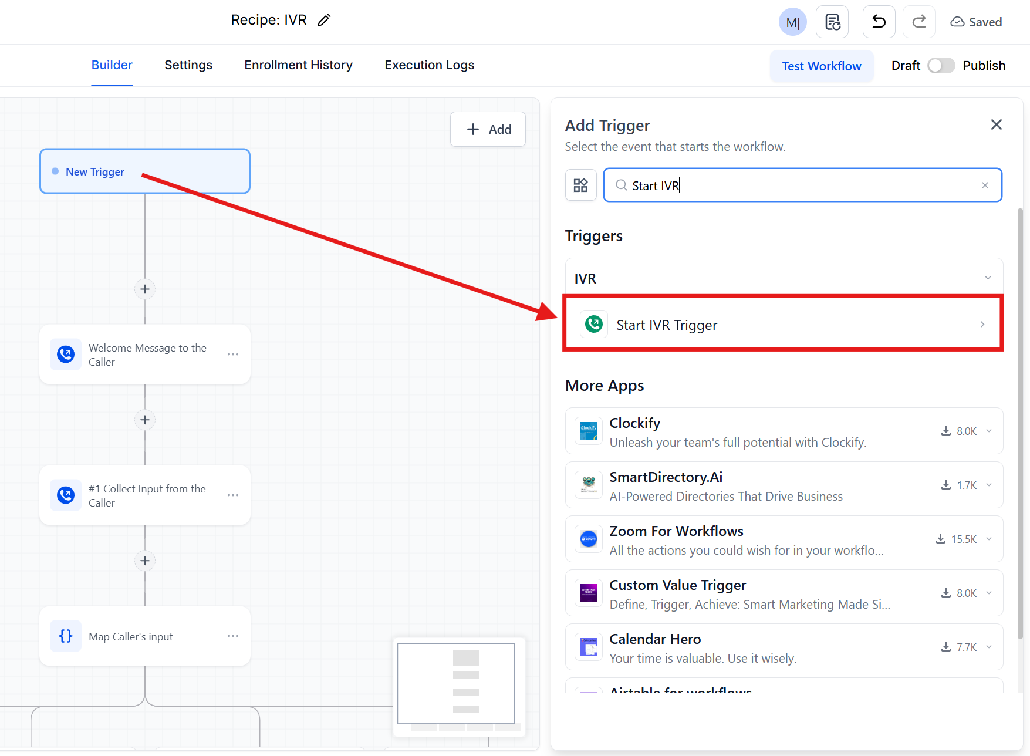
Task: Click the Custom Value Trigger app icon
Action: (589, 593)
